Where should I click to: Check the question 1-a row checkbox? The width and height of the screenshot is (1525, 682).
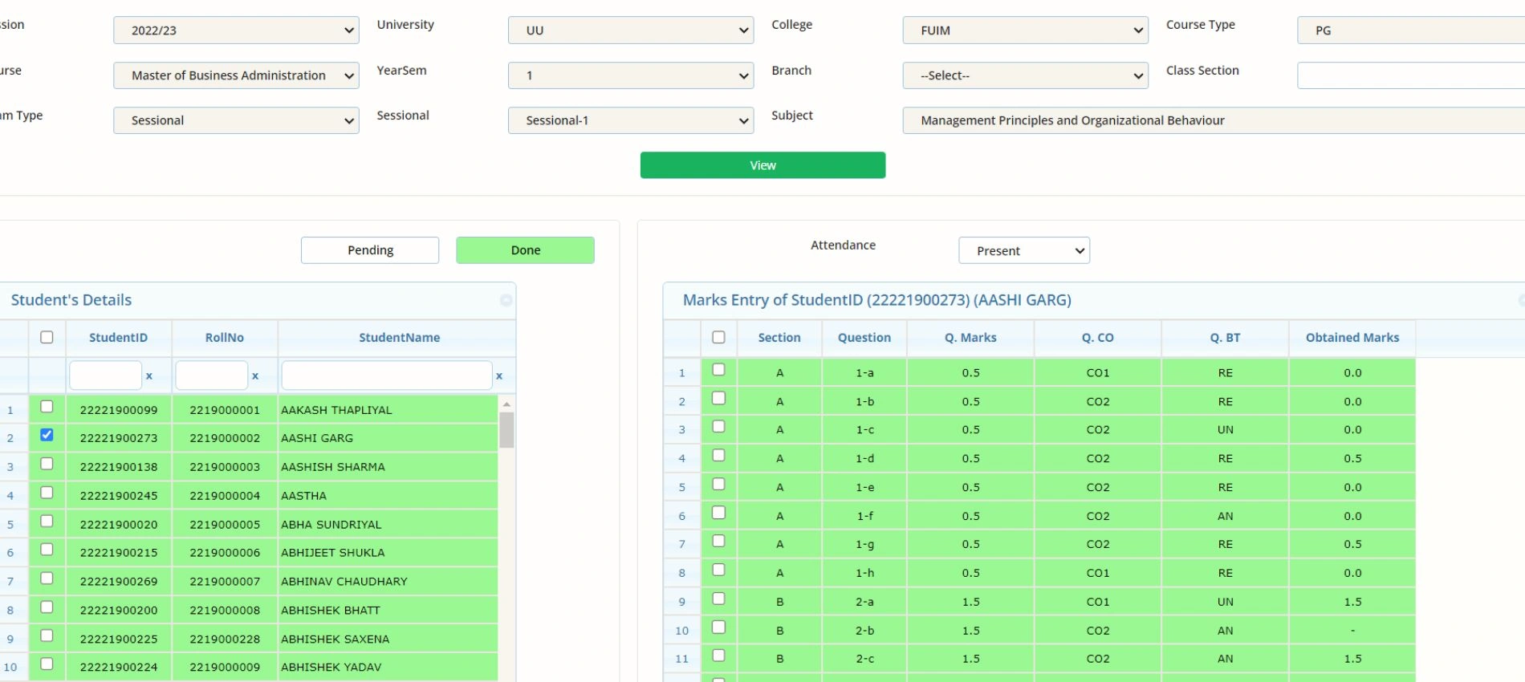pyautogui.click(x=718, y=370)
